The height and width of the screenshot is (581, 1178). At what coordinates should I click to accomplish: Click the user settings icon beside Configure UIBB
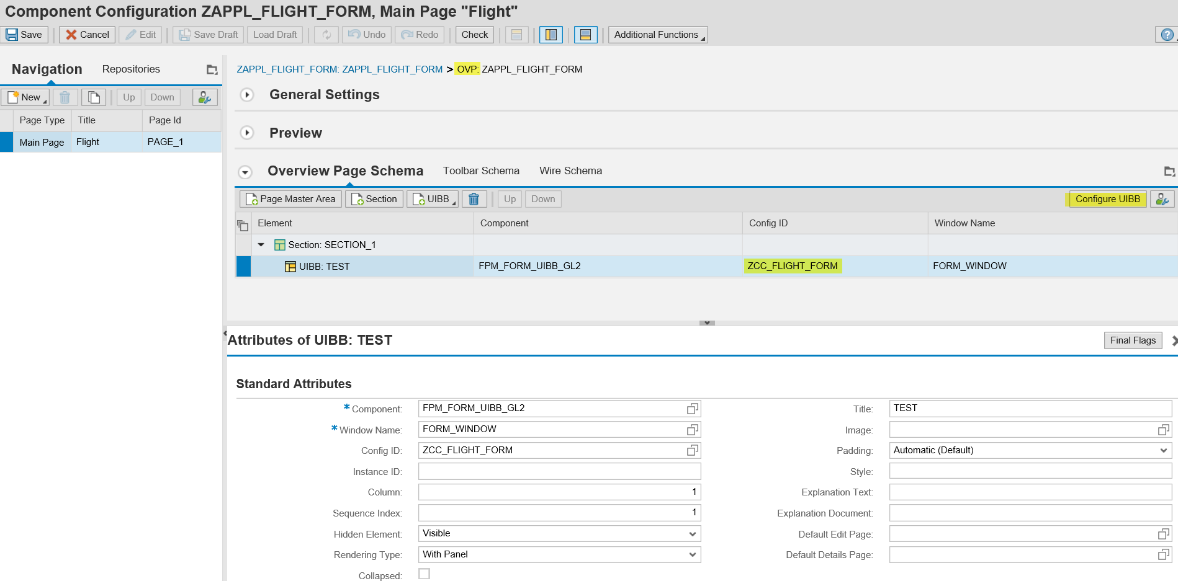[x=1162, y=199]
